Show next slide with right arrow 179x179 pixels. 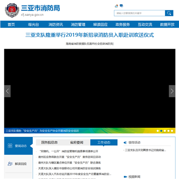[x=172, y=91]
